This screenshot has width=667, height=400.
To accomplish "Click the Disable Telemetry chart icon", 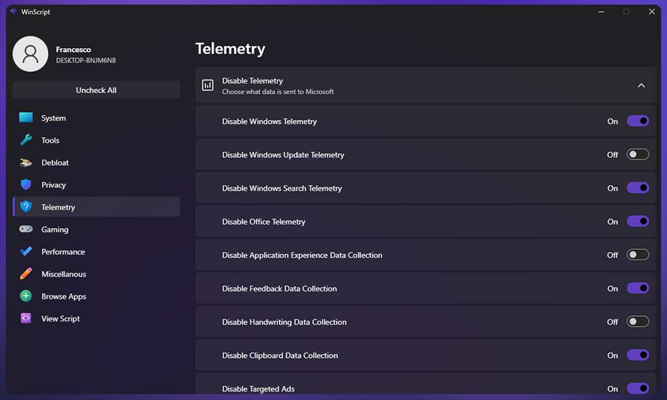I will [207, 85].
